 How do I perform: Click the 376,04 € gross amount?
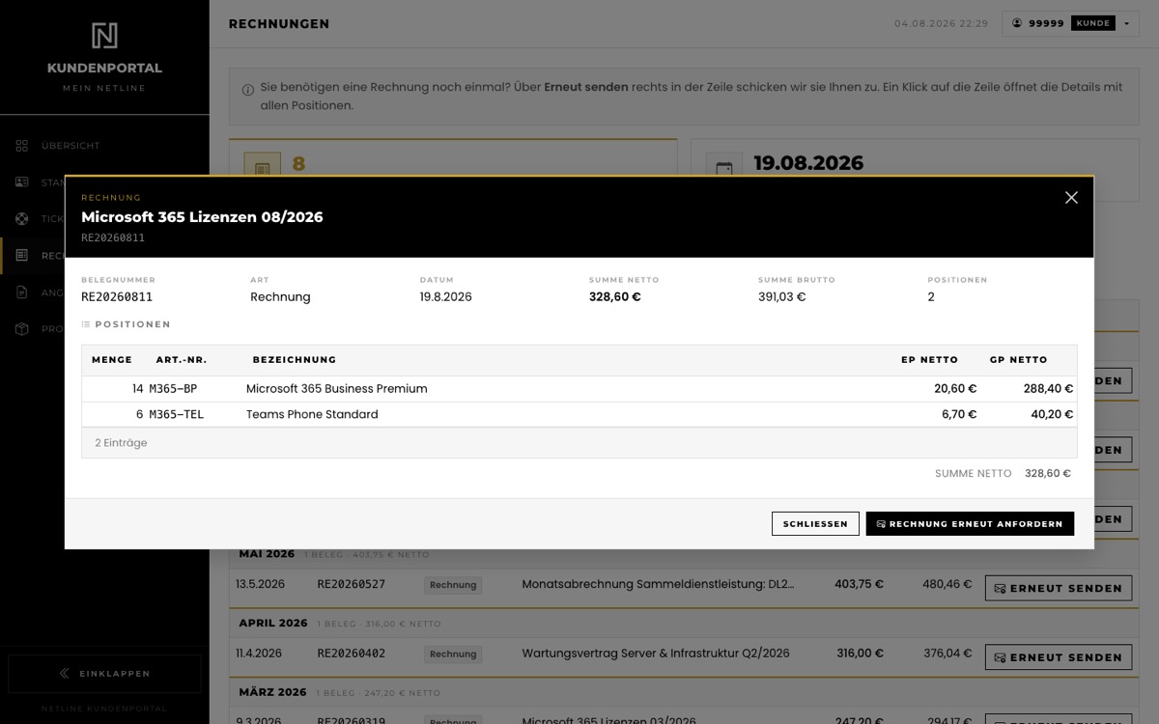point(947,654)
